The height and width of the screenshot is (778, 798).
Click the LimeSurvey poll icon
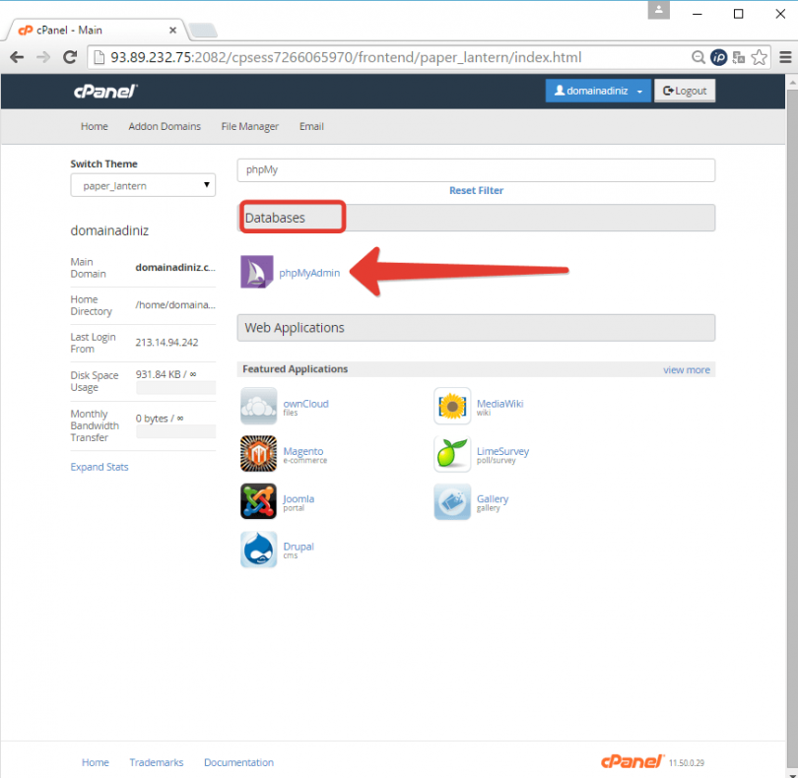[451, 454]
